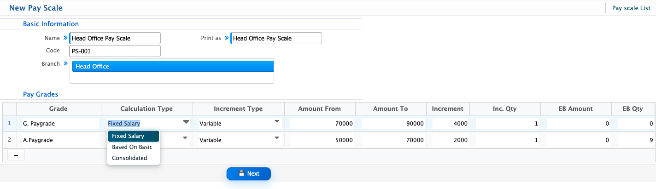656x189 pixels.
Task: Click Amount From value 50000
Action: (x=322, y=140)
